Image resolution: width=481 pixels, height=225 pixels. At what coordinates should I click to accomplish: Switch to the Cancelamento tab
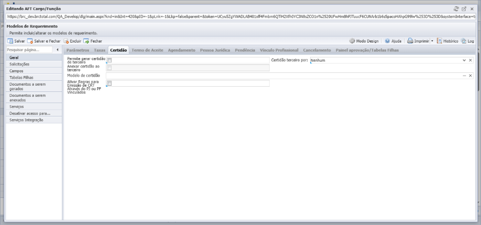(317, 50)
